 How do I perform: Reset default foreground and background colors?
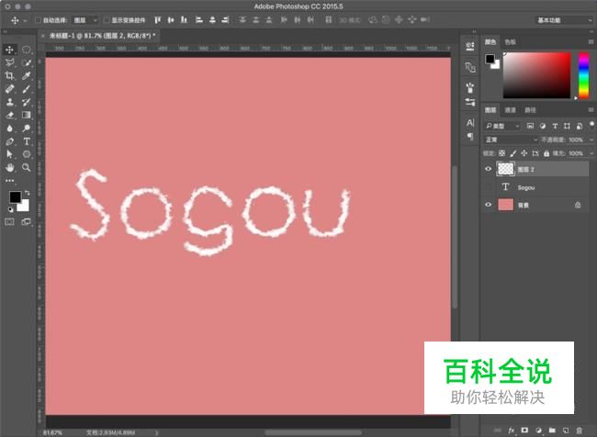click(10, 209)
